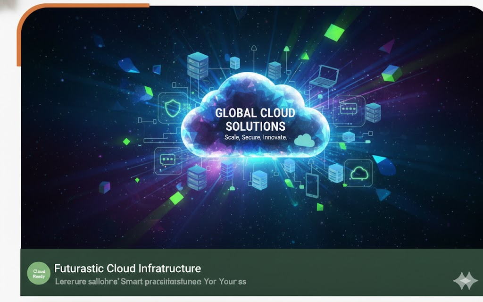Click the tablet device icon below the cloud

pyautogui.click(x=312, y=185)
